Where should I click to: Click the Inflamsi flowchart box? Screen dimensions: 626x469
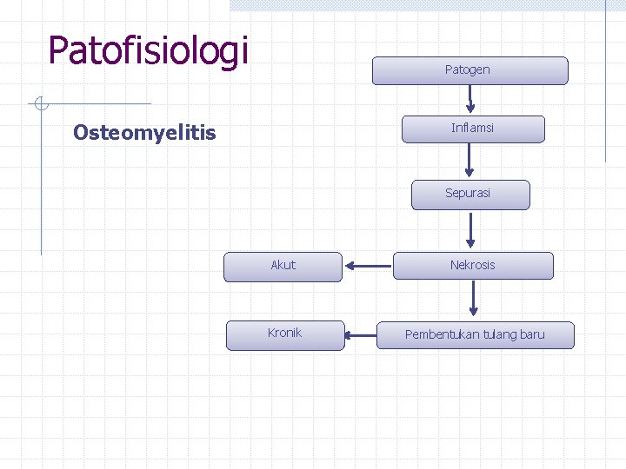(x=473, y=129)
